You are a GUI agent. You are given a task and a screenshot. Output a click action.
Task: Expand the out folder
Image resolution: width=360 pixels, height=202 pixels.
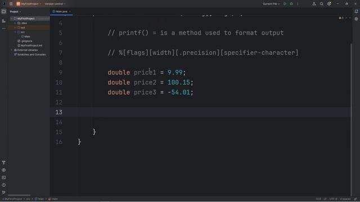15,27
